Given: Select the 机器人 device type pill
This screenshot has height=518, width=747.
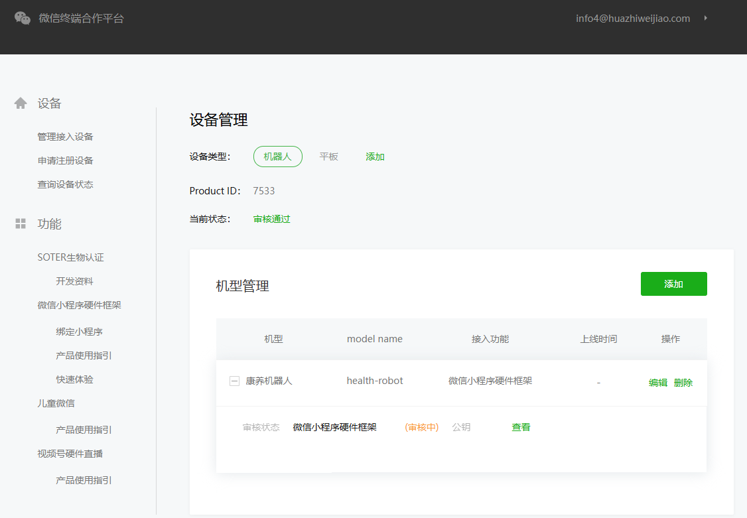Looking at the screenshot, I should 278,157.
